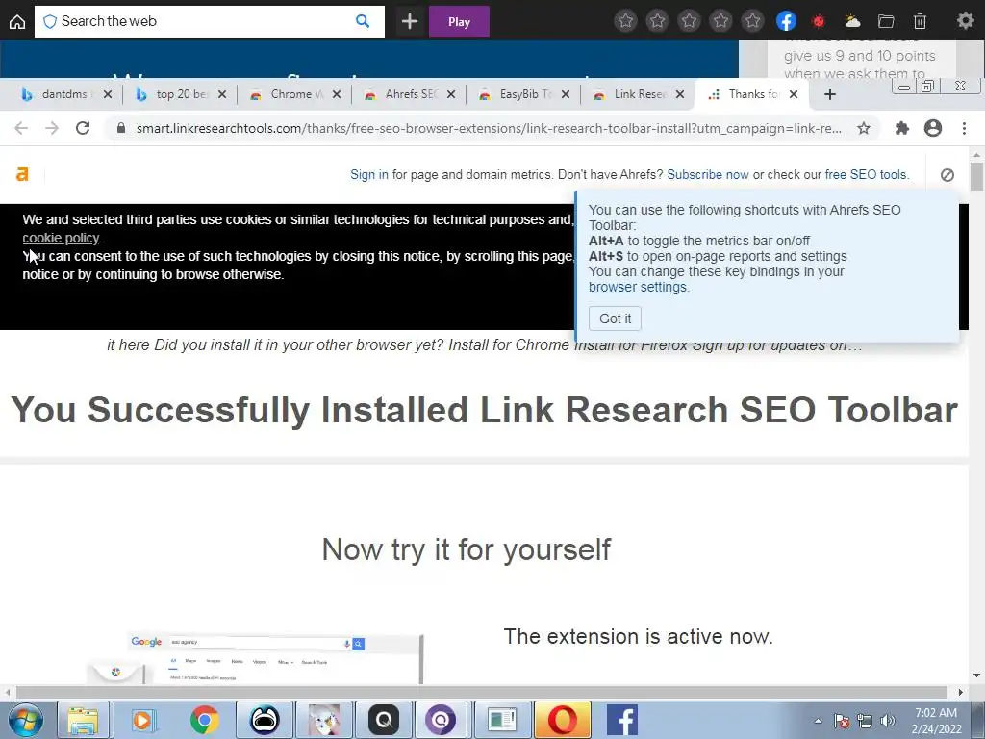Open the home button in the top bar

(17, 22)
